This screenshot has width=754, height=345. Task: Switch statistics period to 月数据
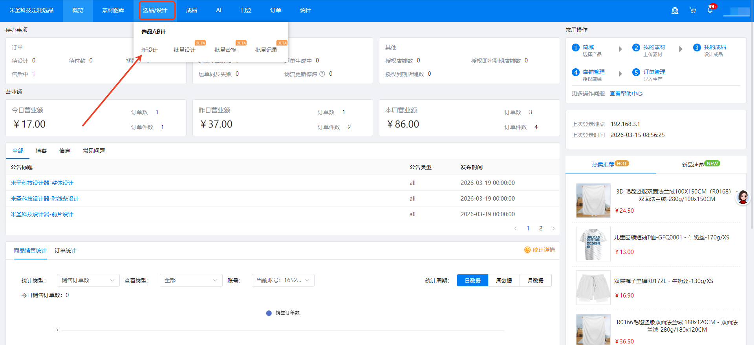(535, 281)
